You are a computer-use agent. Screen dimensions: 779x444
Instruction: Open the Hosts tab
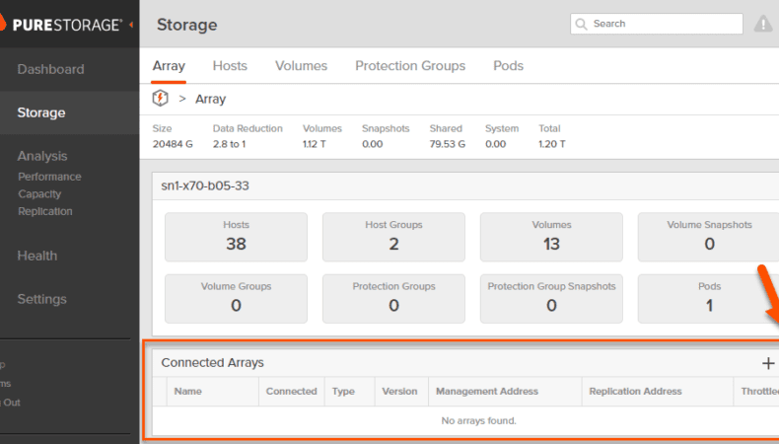(x=230, y=66)
